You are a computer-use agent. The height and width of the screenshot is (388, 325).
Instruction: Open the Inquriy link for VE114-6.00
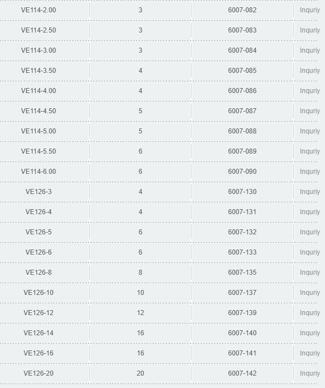310,172
